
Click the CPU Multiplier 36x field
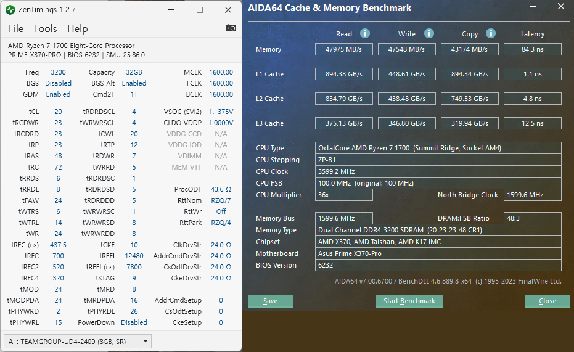pos(344,195)
